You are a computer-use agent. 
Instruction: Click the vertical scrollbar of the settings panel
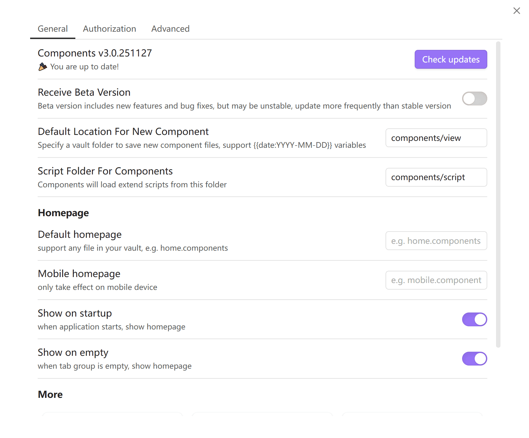tap(498, 195)
